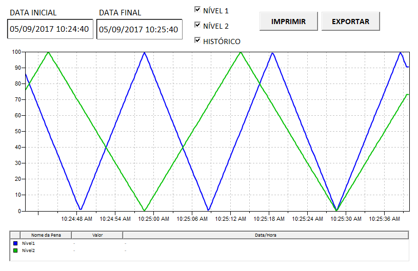Click the 10:25:00 AM time axis label
The height and width of the screenshot is (271, 418).
click(153, 219)
